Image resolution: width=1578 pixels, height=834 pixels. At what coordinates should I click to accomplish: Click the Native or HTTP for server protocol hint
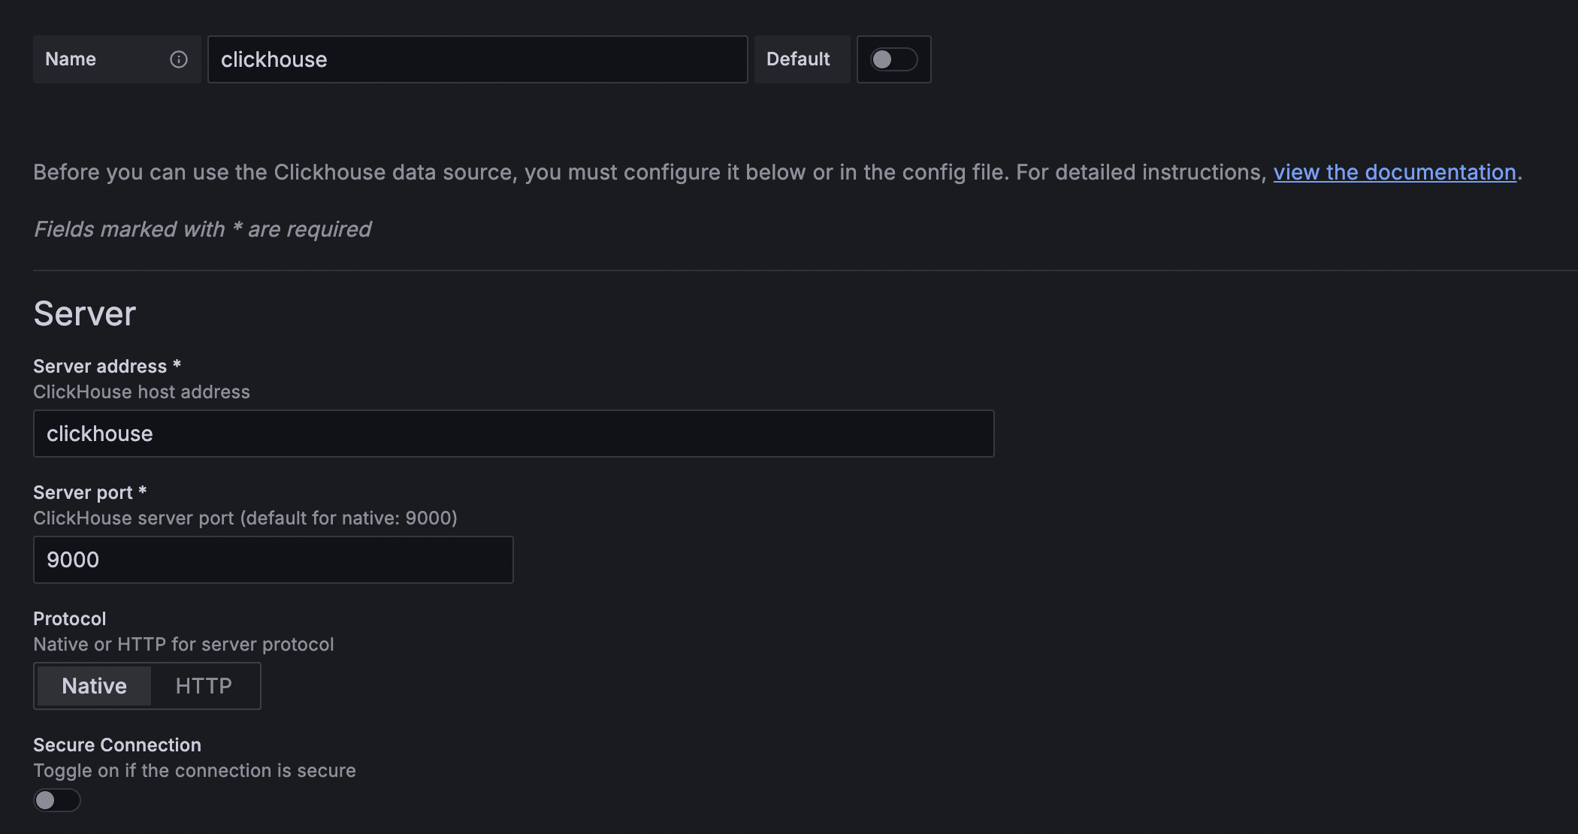click(x=183, y=644)
